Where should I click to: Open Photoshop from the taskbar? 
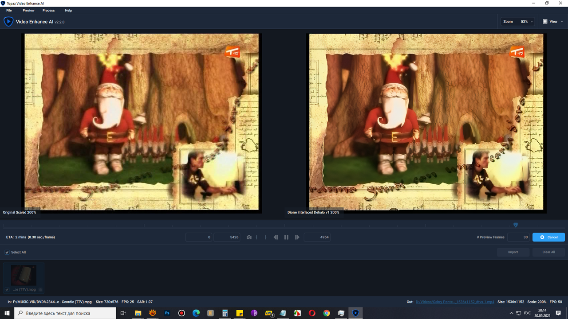click(x=167, y=313)
